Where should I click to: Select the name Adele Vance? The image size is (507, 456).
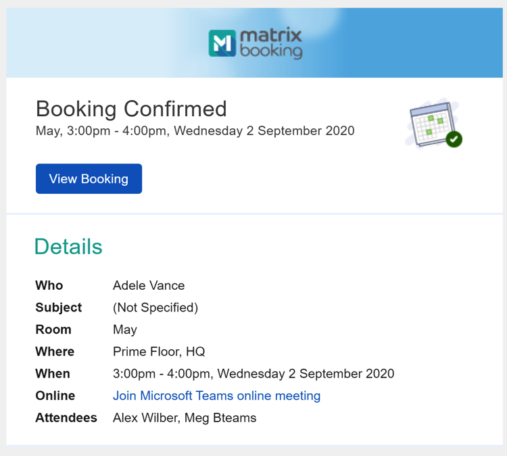149,286
